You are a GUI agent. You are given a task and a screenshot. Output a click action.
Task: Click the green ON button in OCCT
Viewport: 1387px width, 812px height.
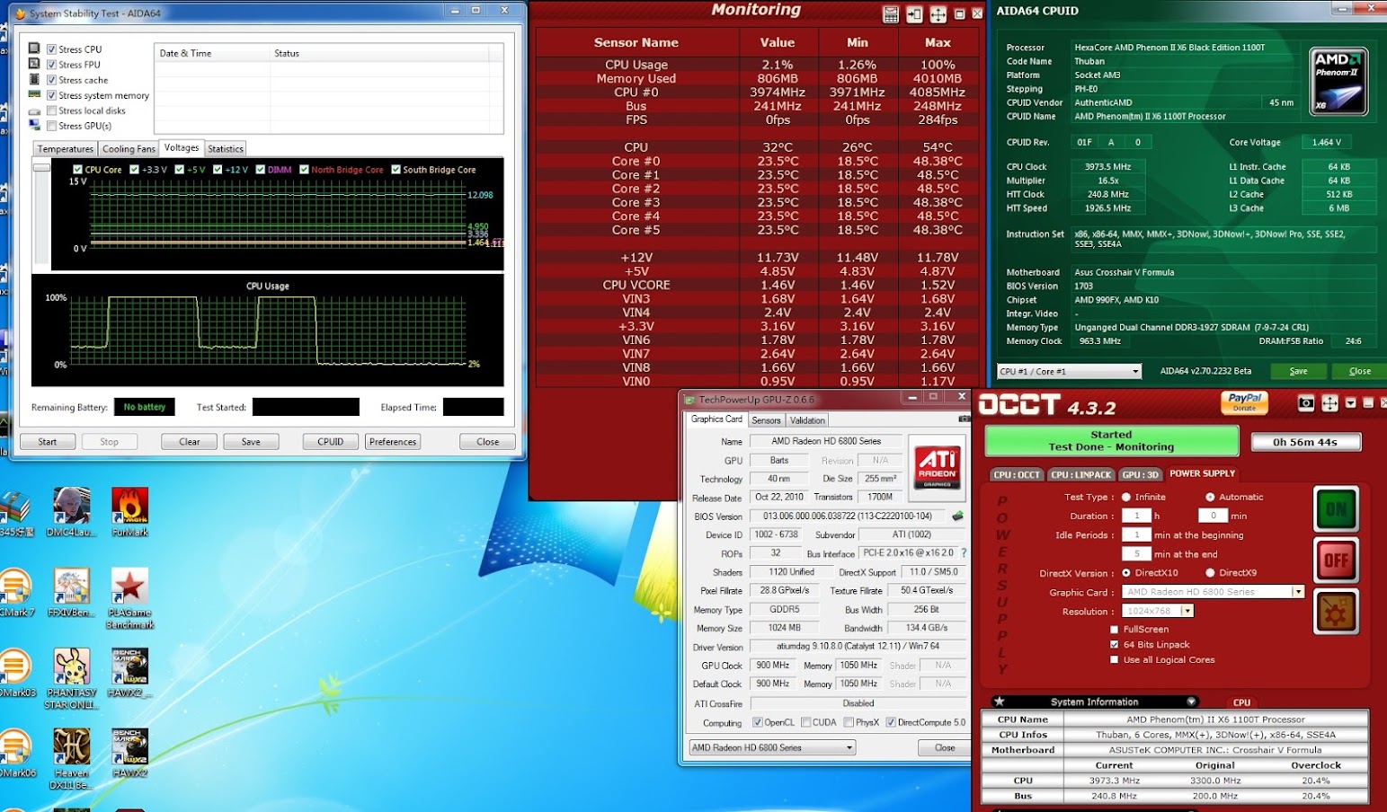(1336, 509)
